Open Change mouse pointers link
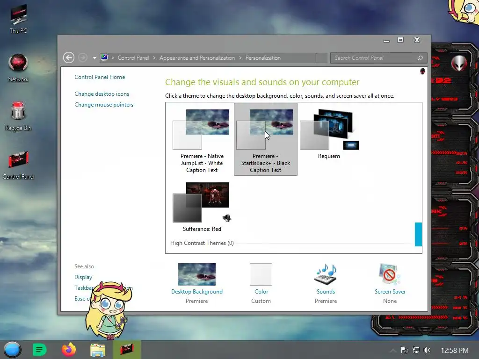 coord(104,104)
